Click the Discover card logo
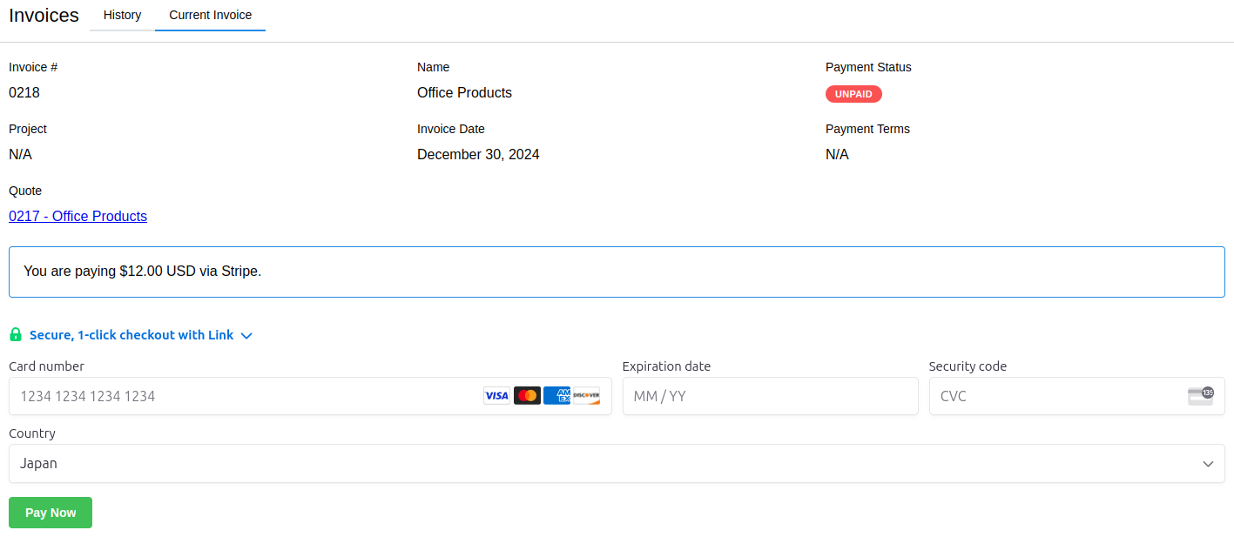 pyautogui.click(x=586, y=396)
